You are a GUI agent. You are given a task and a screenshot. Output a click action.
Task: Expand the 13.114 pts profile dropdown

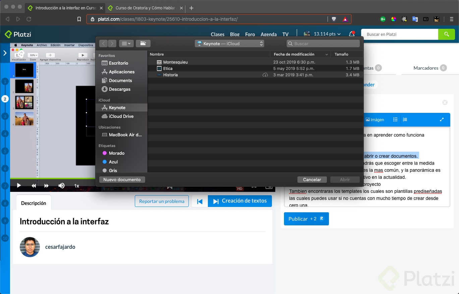click(322, 34)
